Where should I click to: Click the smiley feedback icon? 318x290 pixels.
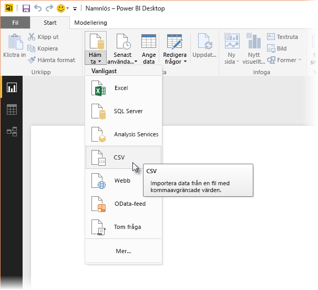pos(60,8)
